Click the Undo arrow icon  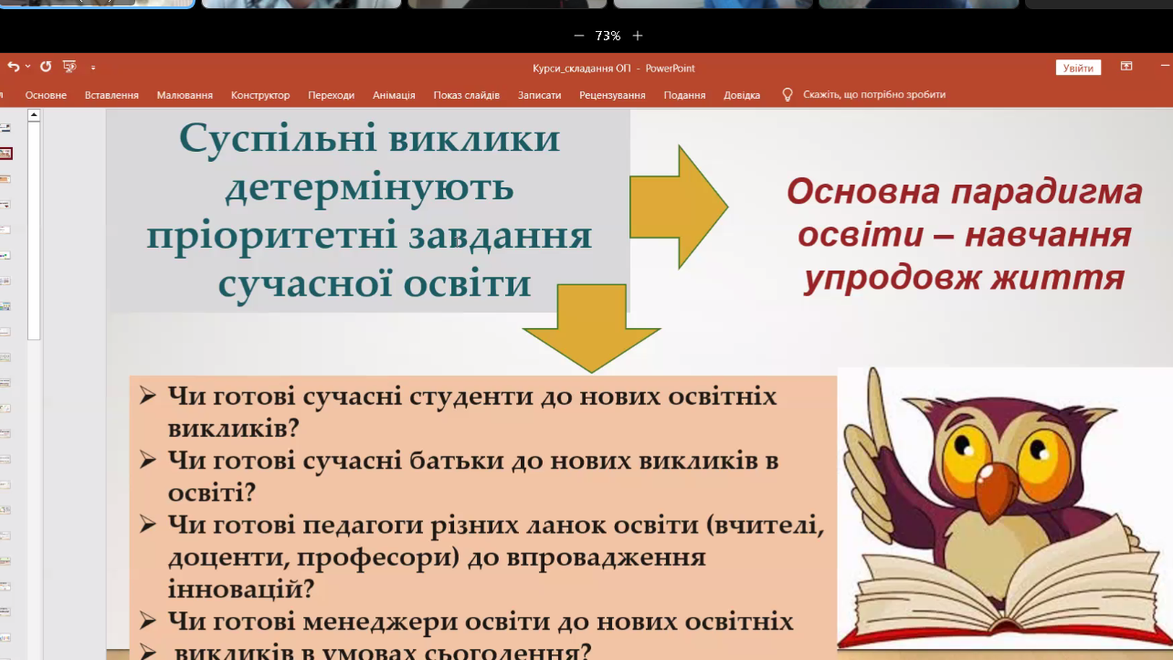pyautogui.click(x=13, y=67)
